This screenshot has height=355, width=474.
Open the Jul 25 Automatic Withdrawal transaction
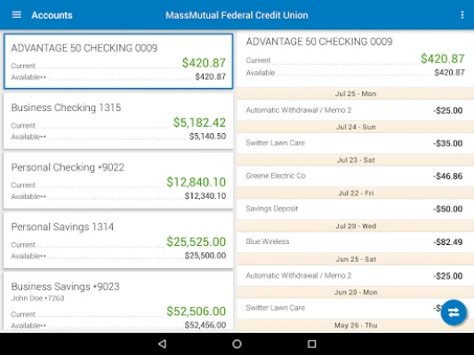click(355, 110)
